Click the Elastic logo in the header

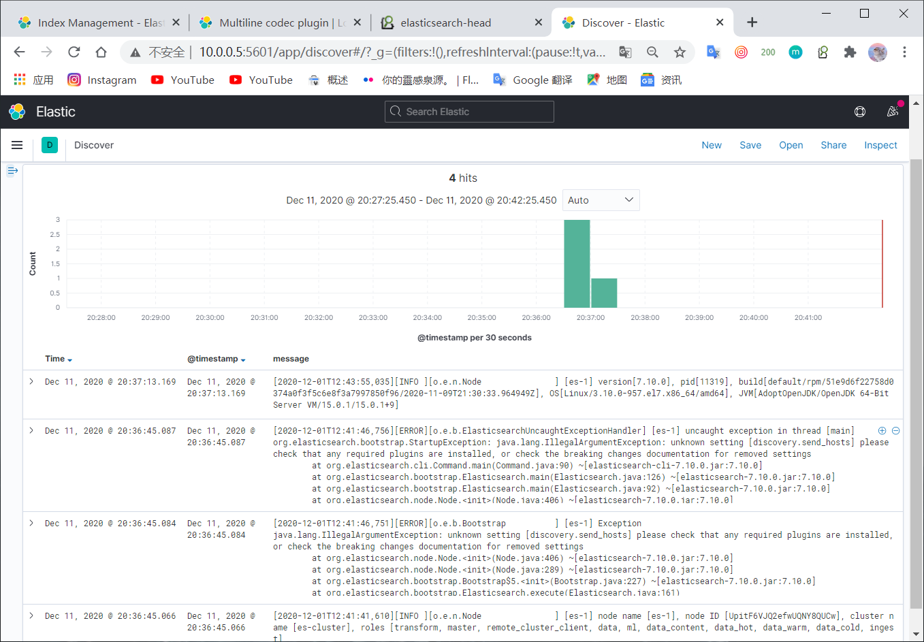17,112
